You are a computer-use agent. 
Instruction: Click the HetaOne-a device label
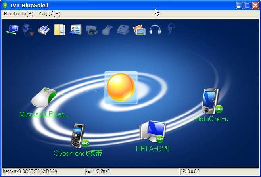pyautogui.click(x=211, y=119)
